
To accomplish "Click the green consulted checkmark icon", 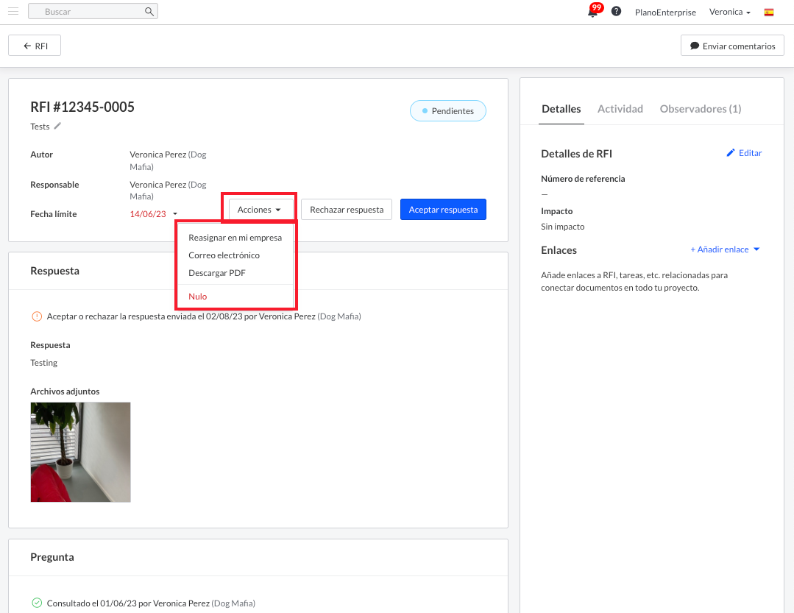I will [37, 603].
